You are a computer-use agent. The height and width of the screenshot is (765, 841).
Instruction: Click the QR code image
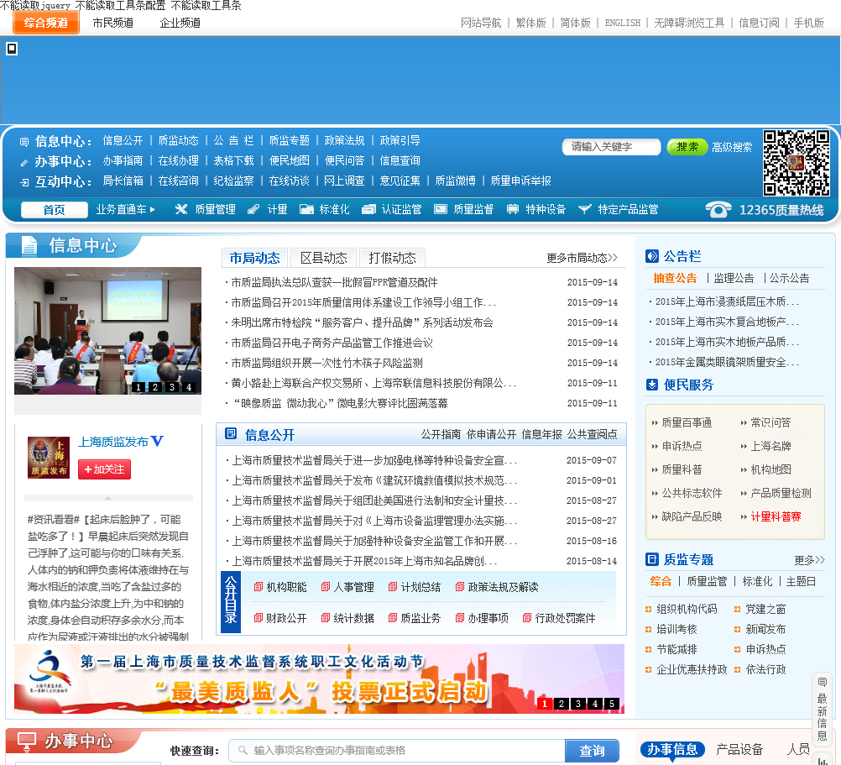coord(797,163)
